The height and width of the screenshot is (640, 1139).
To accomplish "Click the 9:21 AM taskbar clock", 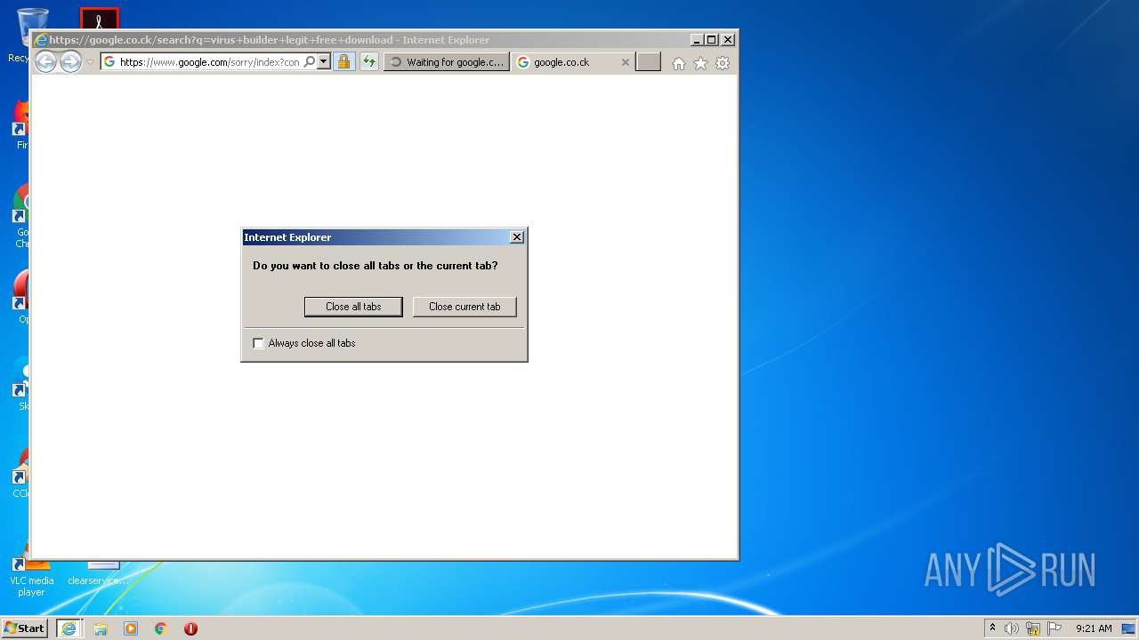I will click(x=1094, y=628).
